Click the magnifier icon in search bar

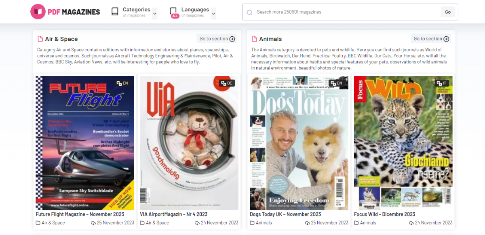249,12
